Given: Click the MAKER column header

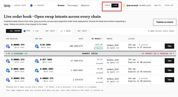Looking at the screenshot, I should [x=109, y=39].
